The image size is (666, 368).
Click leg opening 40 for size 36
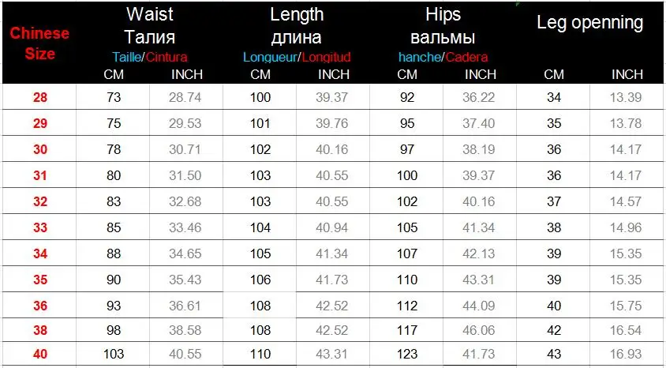(x=554, y=306)
